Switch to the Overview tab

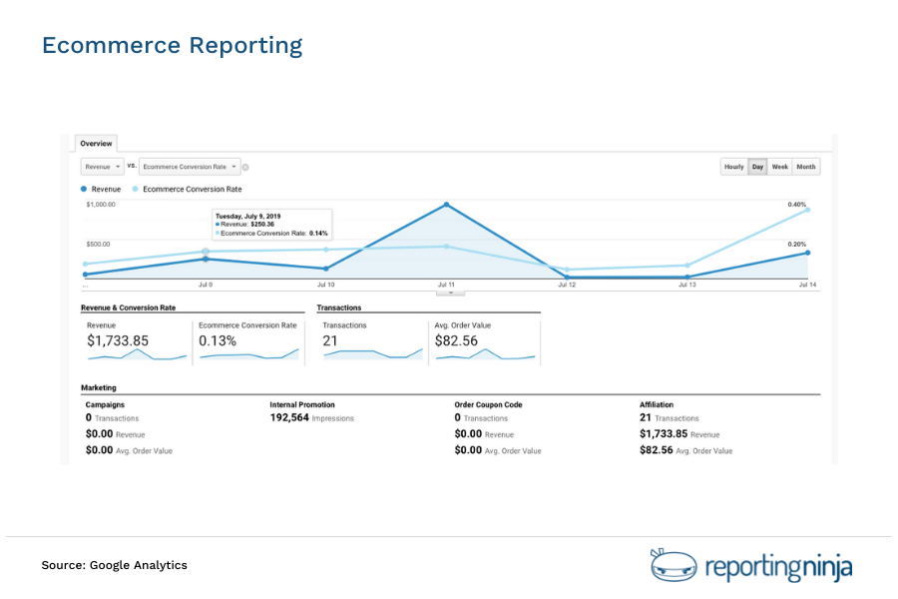pyautogui.click(x=96, y=143)
